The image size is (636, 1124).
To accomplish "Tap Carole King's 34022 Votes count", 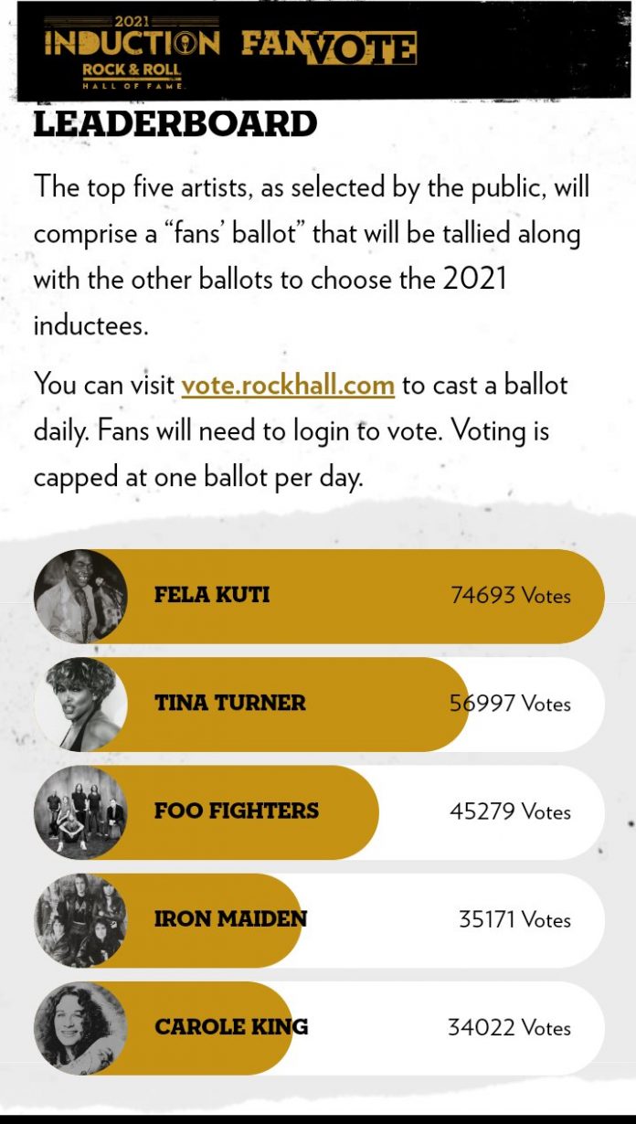I will click(x=509, y=1028).
